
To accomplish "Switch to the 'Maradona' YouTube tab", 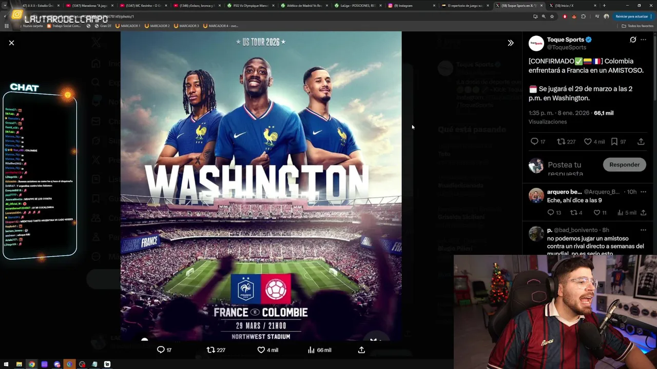I will 90,5.
